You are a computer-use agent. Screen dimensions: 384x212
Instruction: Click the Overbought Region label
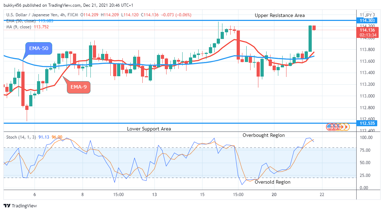(263, 135)
